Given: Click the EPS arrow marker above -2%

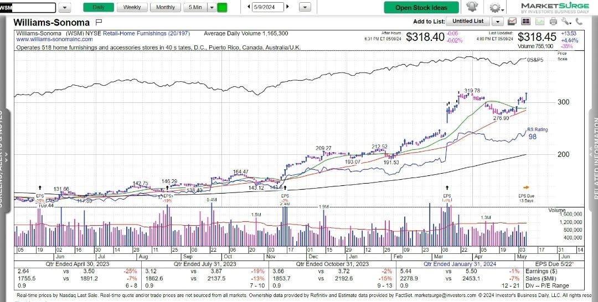Looking at the screenshot, I should [285, 188].
